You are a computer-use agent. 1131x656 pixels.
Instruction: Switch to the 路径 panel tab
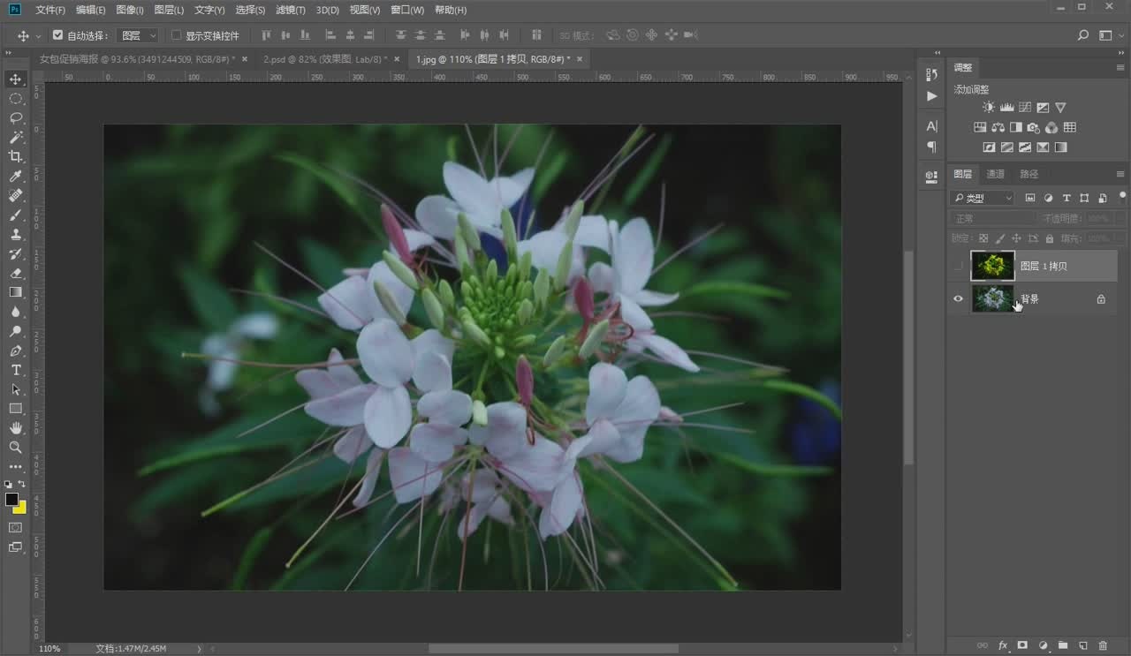(x=1029, y=174)
